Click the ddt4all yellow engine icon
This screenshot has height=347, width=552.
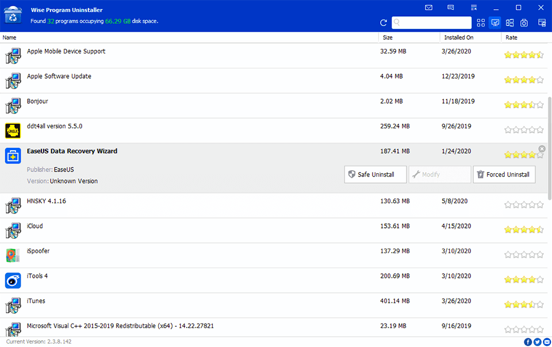pyautogui.click(x=13, y=131)
